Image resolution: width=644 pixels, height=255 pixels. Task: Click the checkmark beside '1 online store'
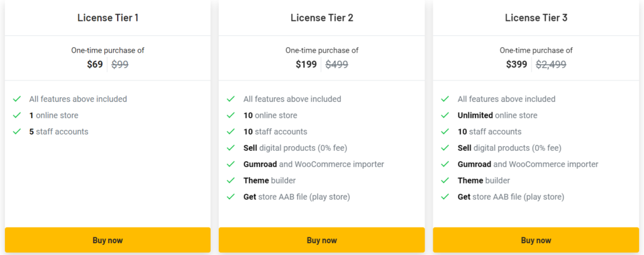click(x=17, y=116)
